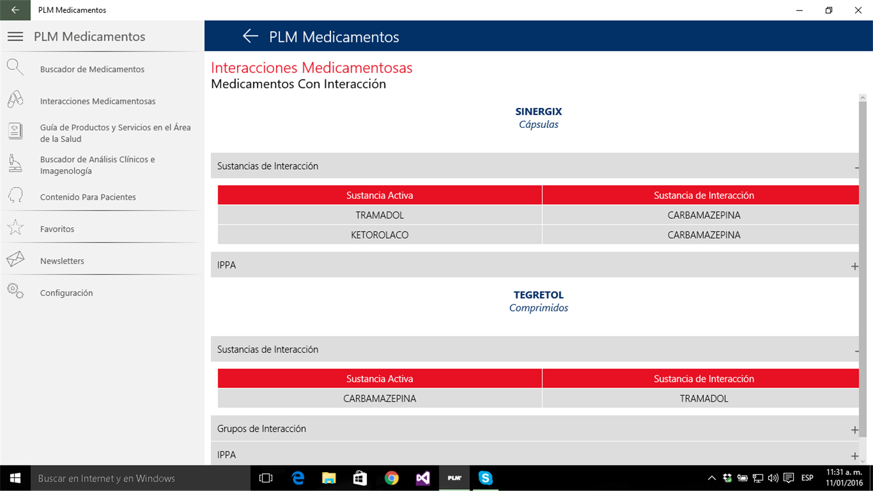Click the Windows search box in taskbar

pyautogui.click(x=141, y=478)
